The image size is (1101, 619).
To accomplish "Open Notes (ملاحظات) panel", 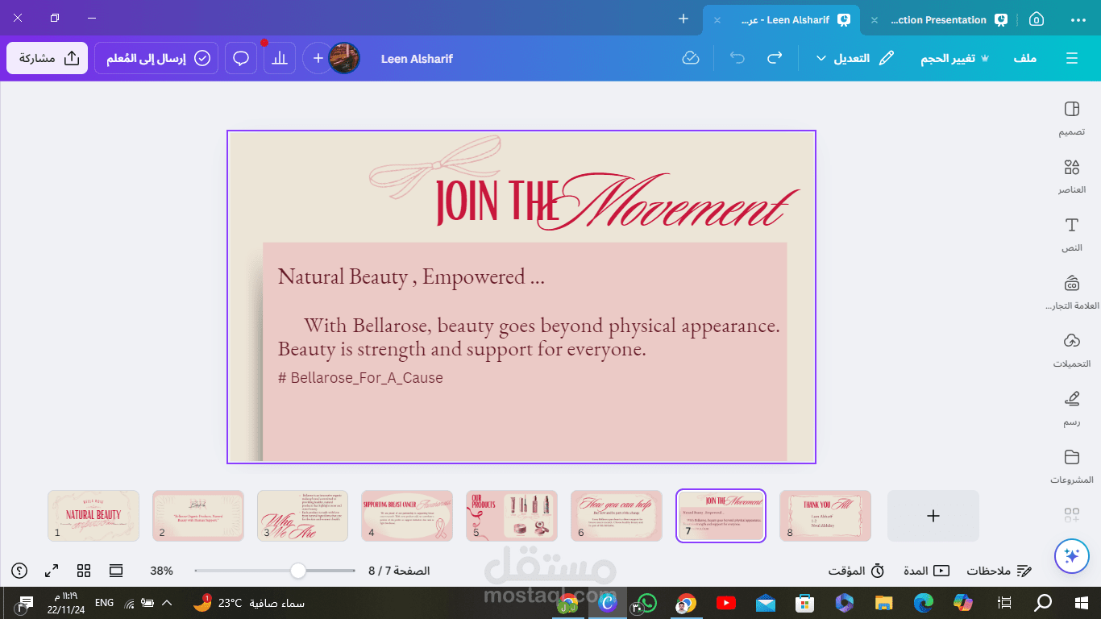I will coord(999,571).
